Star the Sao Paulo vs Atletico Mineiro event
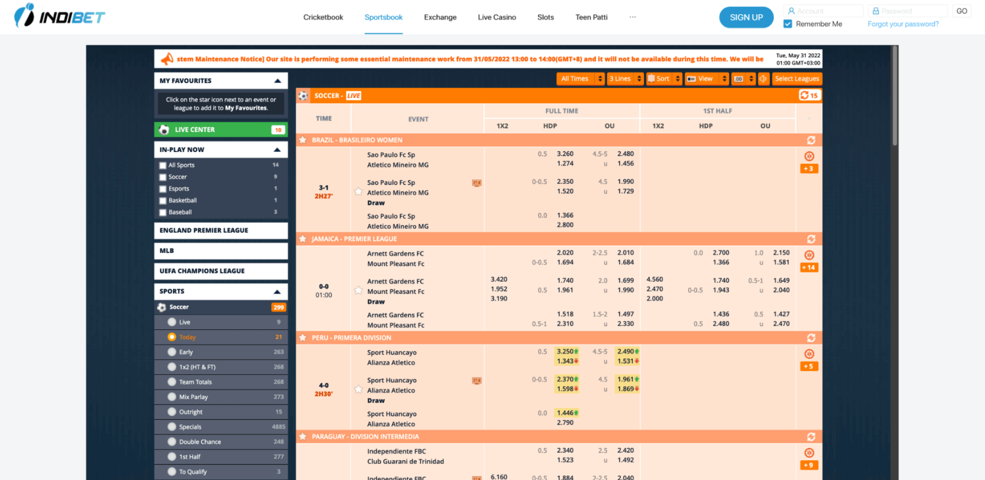The image size is (985, 480). click(x=358, y=191)
